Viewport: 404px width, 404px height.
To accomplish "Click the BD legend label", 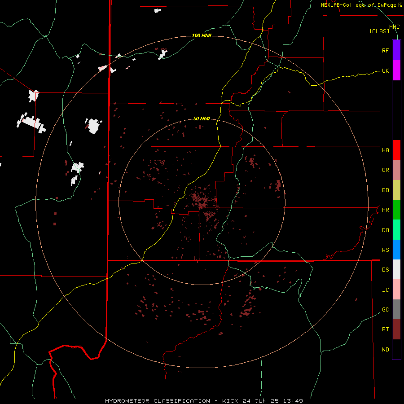I will pos(385,190).
